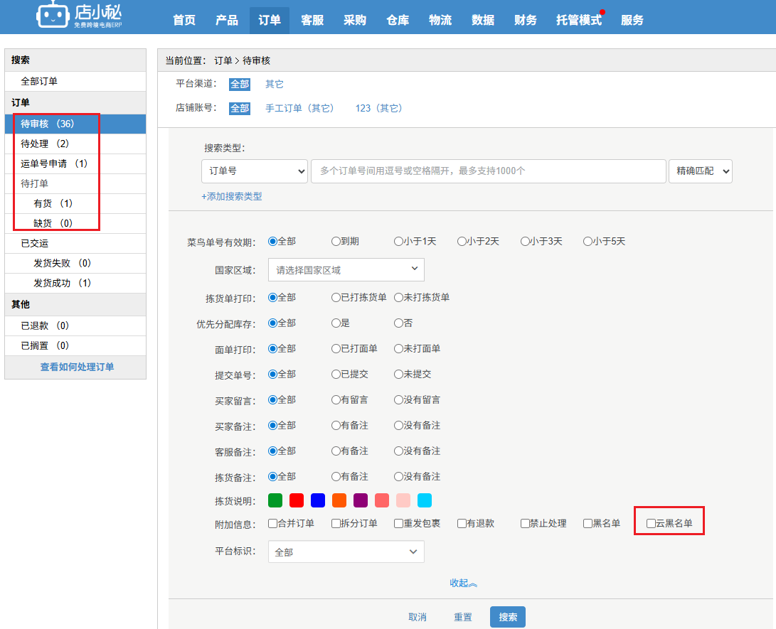Select 待打单 in the sidebar
Image resolution: width=776 pixels, height=629 pixels.
pyautogui.click(x=75, y=183)
